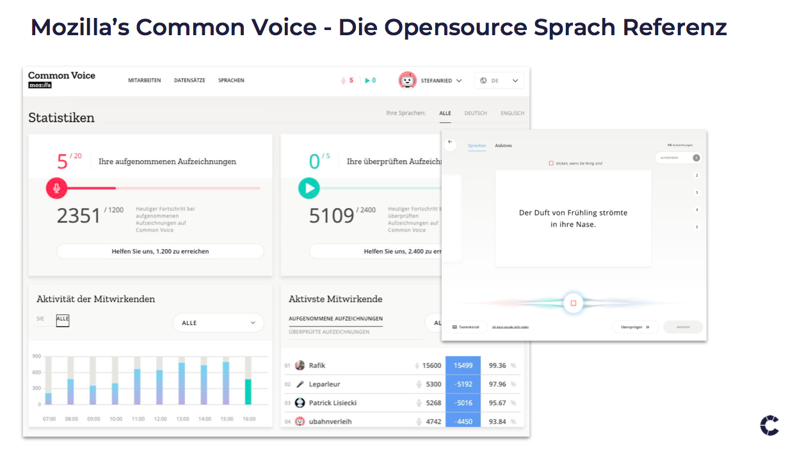The image size is (804, 450).
Task: Click the microphone icon next to 5268
Action: (419, 403)
